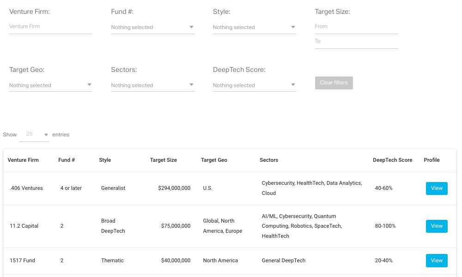View the .406 Ventures profile

pyautogui.click(x=437, y=189)
